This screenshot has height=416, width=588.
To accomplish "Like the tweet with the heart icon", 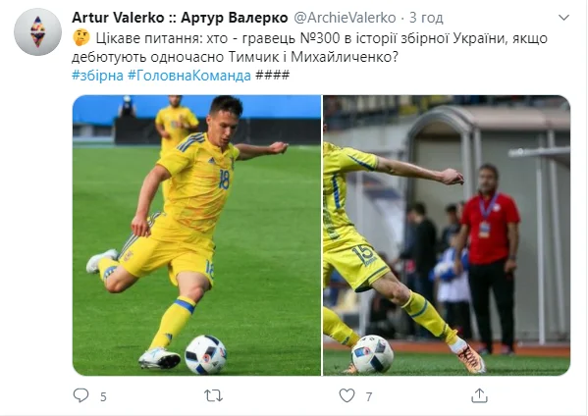I will pyautogui.click(x=347, y=395).
